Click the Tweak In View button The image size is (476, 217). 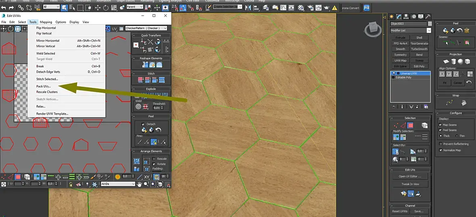410,184
